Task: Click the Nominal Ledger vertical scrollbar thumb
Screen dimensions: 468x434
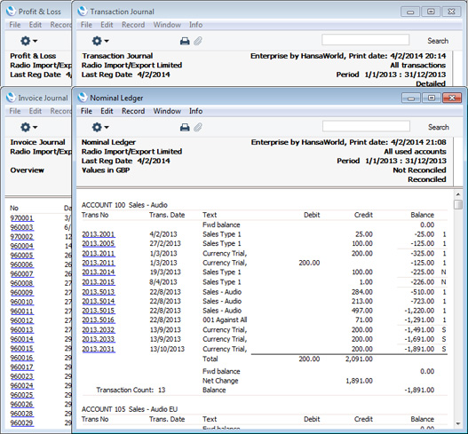Action: (x=458, y=205)
